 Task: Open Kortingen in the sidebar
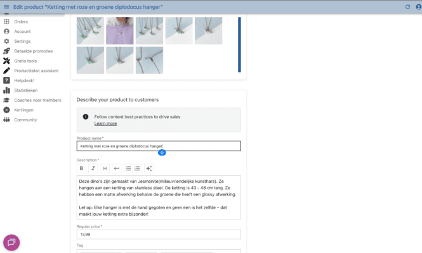click(x=25, y=109)
